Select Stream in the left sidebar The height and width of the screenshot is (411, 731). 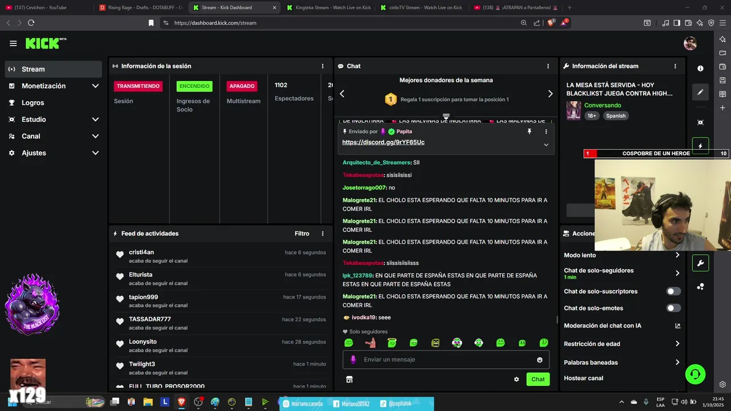point(54,69)
